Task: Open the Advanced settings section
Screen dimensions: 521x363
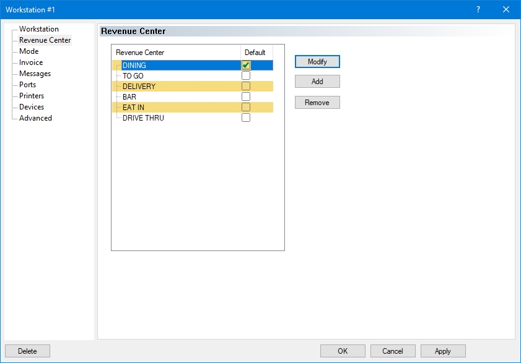Action: click(35, 118)
